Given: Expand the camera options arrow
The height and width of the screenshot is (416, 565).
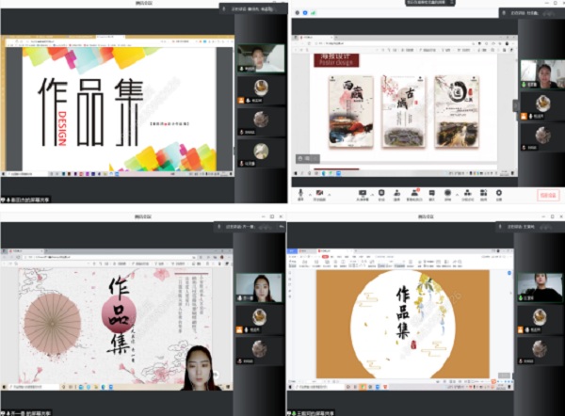Looking at the screenshot, I should [330, 195].
